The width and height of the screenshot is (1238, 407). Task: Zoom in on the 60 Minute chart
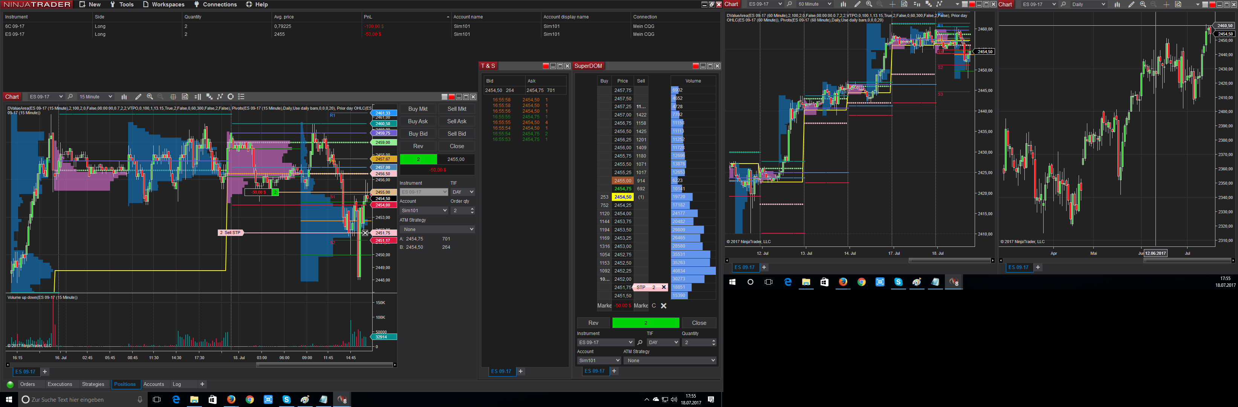[869, 4]
